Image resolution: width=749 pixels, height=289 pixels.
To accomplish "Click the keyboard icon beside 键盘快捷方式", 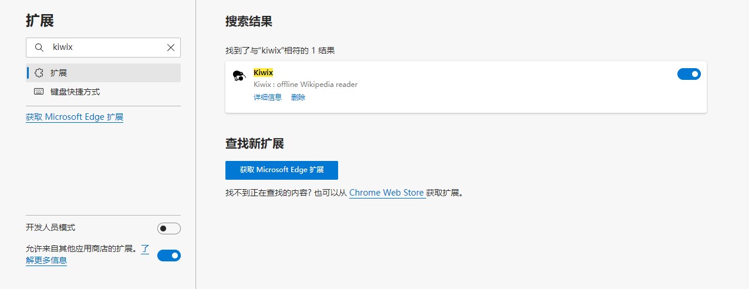I will [x=39, y=92].
